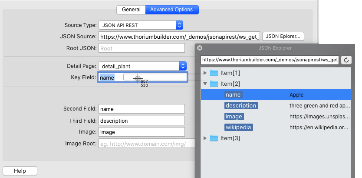The width and height of the screenshot is (362, 178).
Task: Open the Detail Page dropdown
Action: (183, 66)
